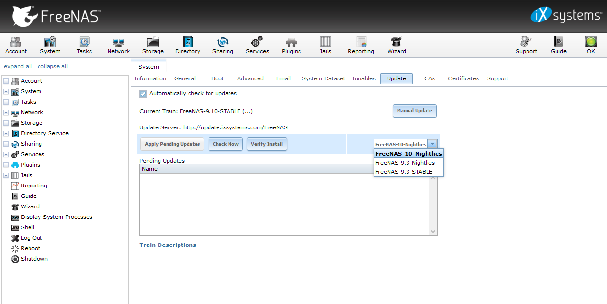Click the collapse all link
Screen dimensions: 607x304
52,66
